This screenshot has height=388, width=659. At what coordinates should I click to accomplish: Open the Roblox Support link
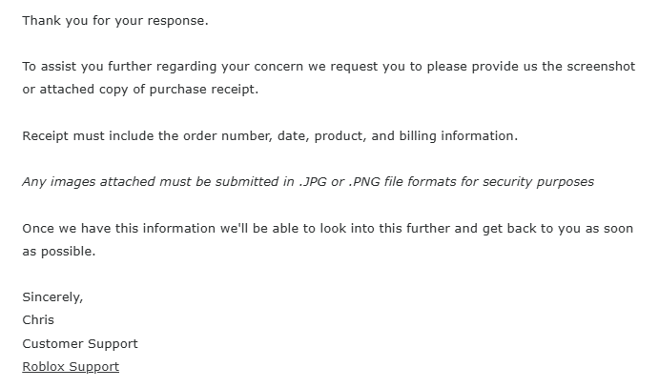(x=71, y=367)
